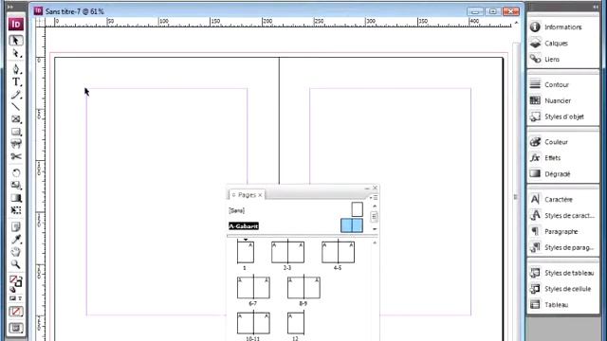607x341 pixels.
Task: Click the Styles de cellule panel icon
Action: tap(535, 288)
